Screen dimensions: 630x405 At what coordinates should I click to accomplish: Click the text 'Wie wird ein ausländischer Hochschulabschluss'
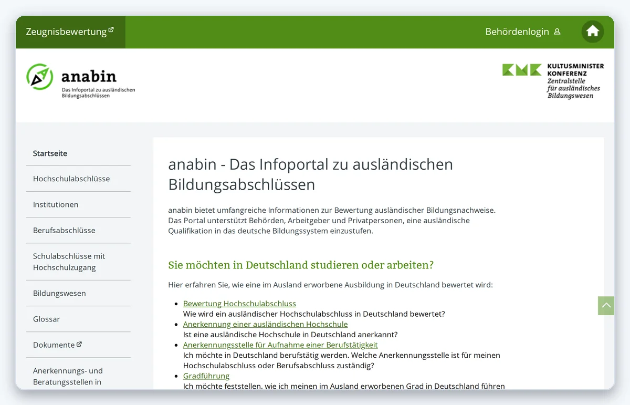[314, 314]
